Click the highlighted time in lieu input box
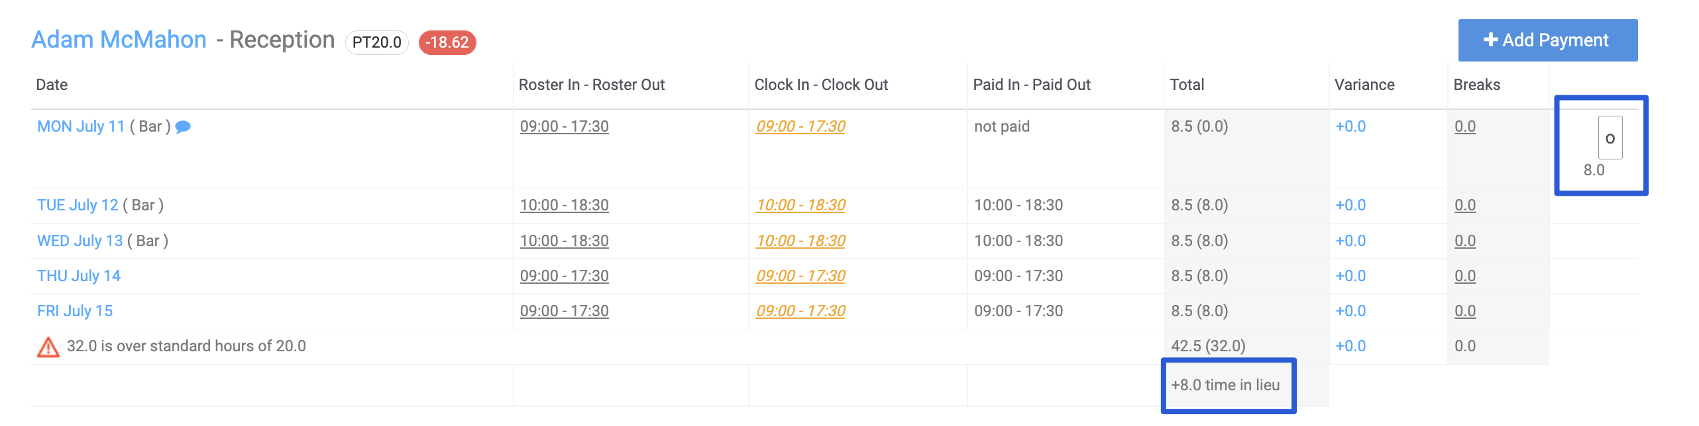 click(x=1612, y=139)
